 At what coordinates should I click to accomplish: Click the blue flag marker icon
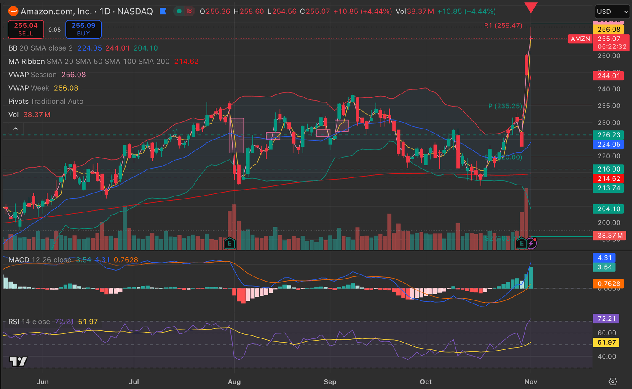[163, 11]
